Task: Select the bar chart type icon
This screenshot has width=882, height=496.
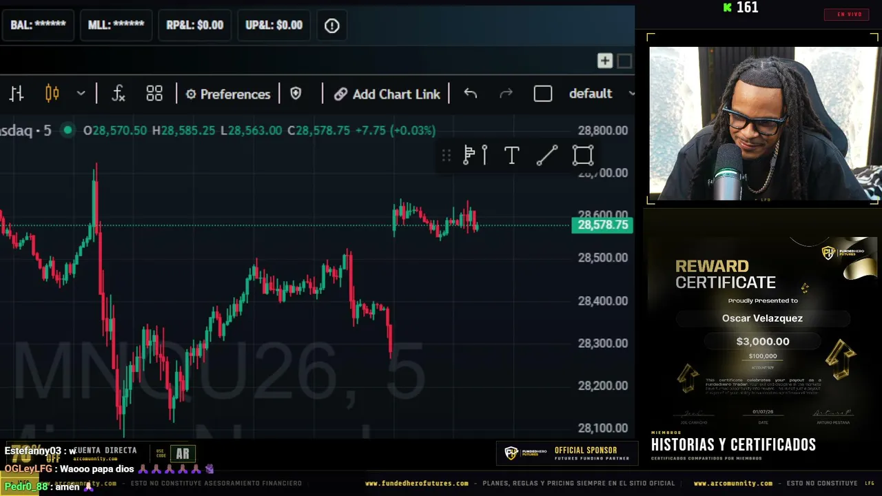Action: (17, 94)
